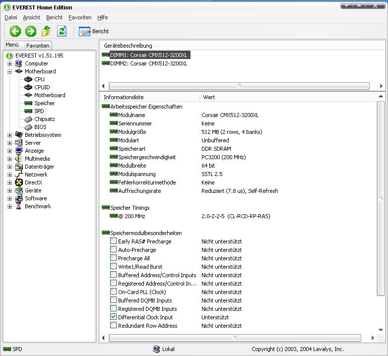Expand the Multimedia tree node

9,159
